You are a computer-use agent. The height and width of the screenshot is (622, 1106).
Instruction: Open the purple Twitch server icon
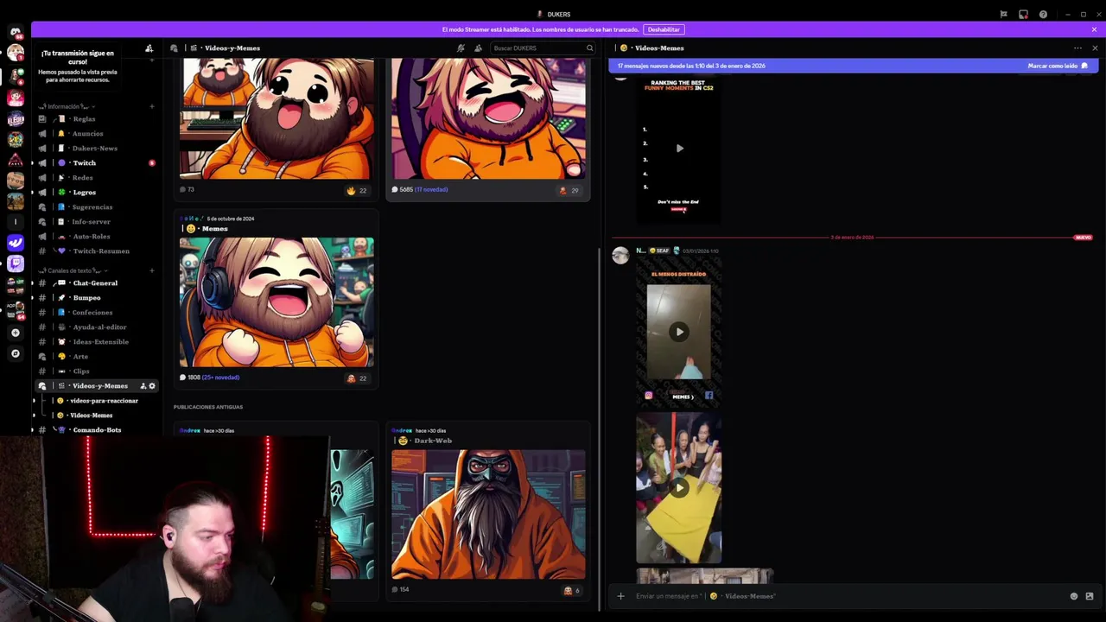pyautogui.click(x=16, y=263)
